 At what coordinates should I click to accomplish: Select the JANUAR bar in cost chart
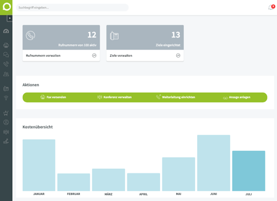tap(39, 165)
